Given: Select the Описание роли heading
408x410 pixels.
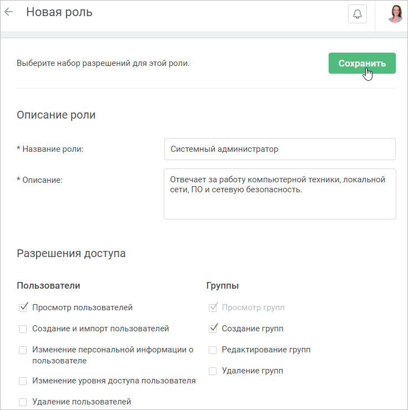Looking at the screenshot, I should click(56, 115).
